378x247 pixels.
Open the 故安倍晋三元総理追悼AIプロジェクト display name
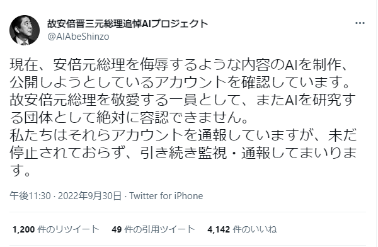(127, 24)
